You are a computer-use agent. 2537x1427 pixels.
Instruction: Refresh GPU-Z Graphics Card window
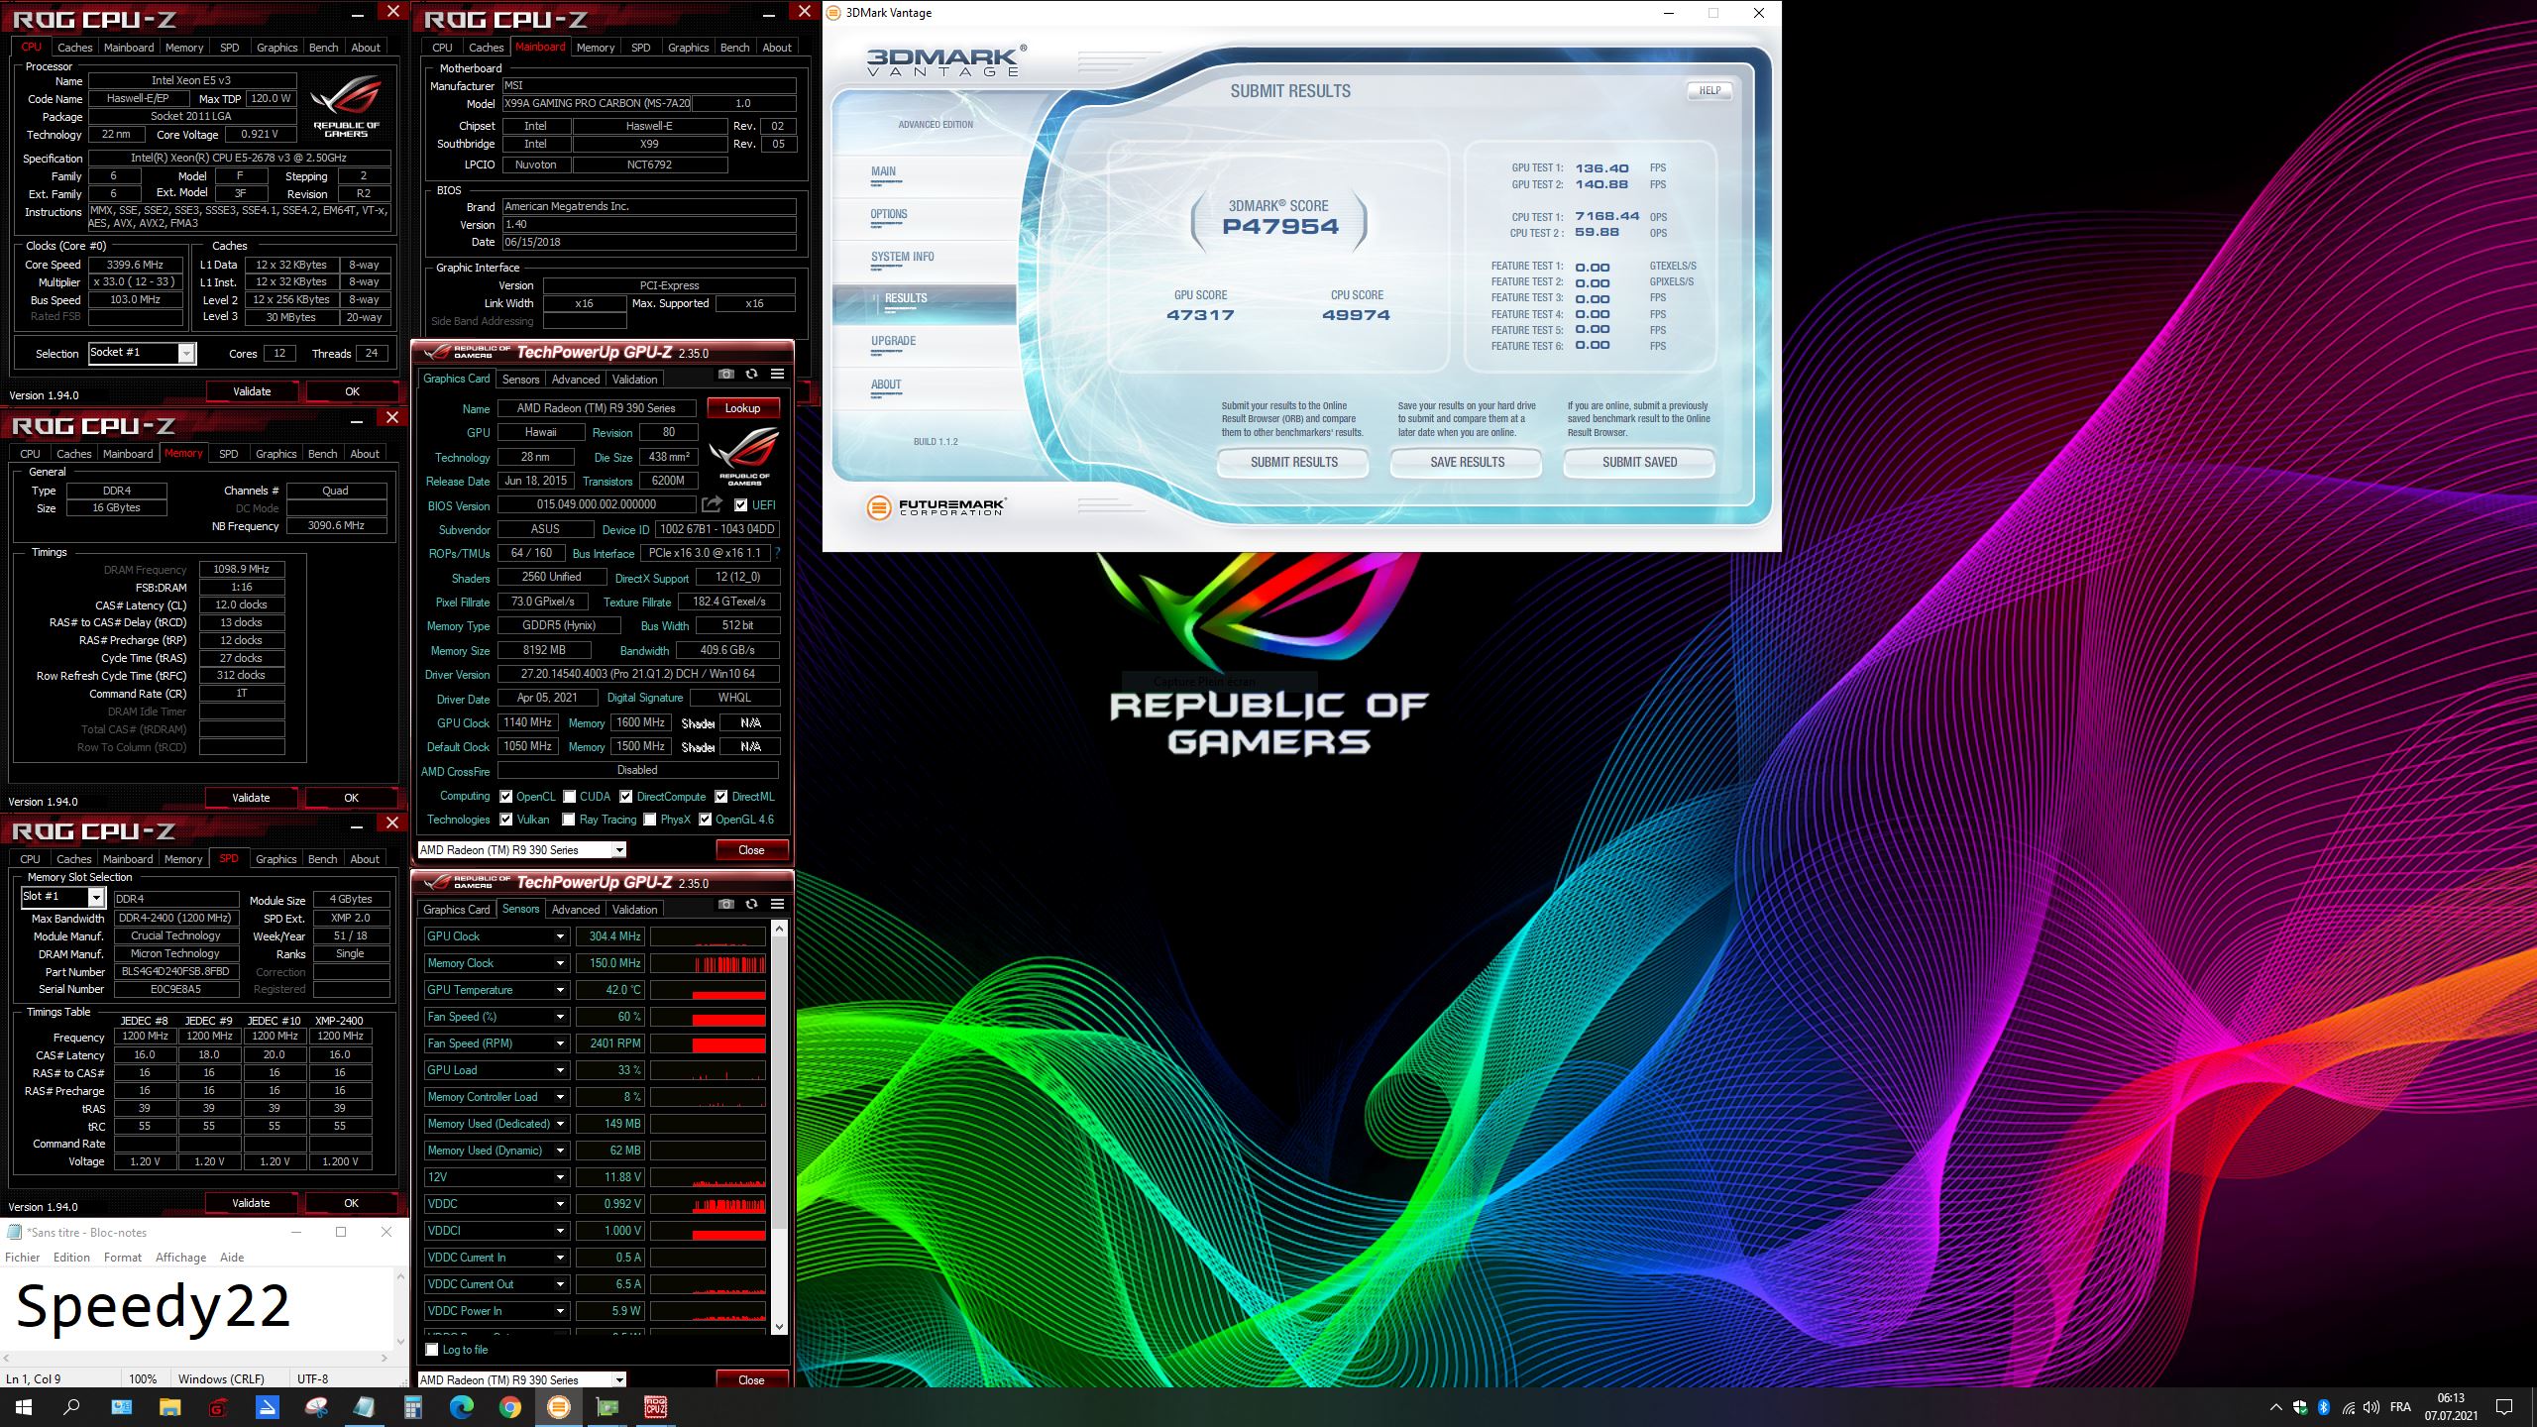click(x=752, y=375)
